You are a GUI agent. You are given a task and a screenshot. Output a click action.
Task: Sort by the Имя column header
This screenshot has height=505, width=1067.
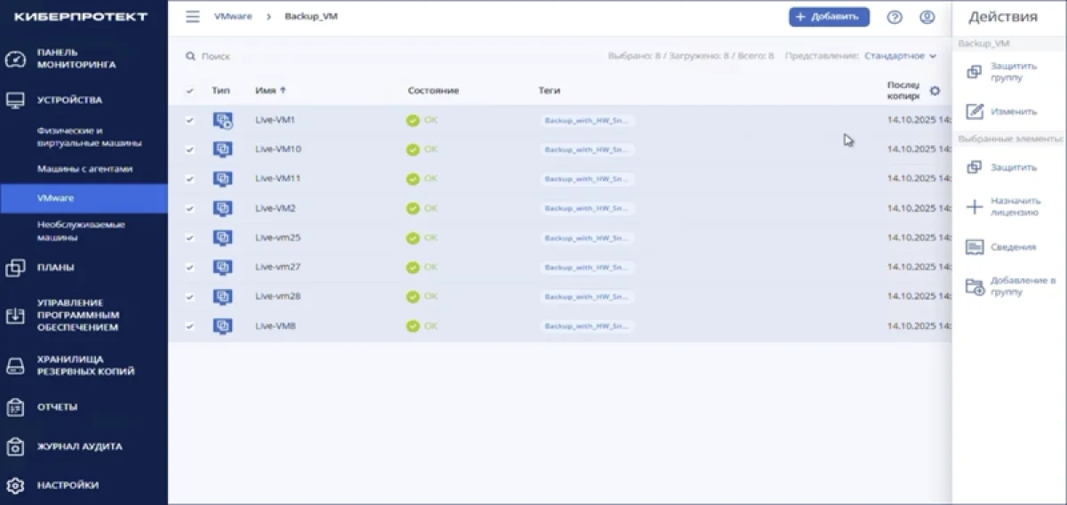click(x=270, y=91)
